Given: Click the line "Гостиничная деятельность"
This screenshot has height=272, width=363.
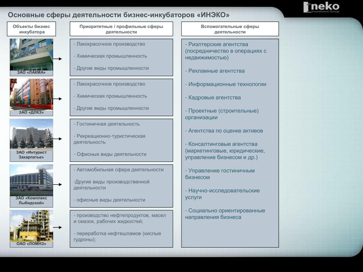Looking at the screenshot, I should (107, 124).
